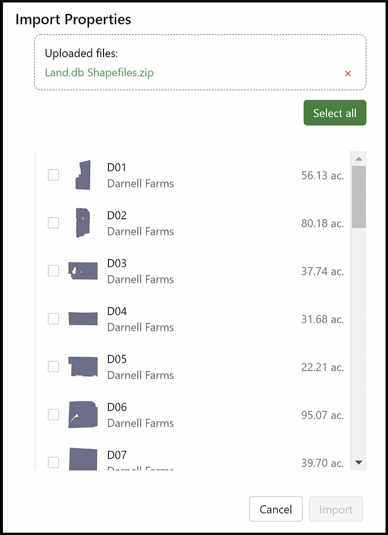Click the property list scrollbar thumb
Viewport: 388px width, 535px height.
pos(359,197)
